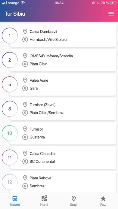118x209 pixels.
Task: Select the Calea Cisnadiei route entry
Action: [x=63, y=157]
